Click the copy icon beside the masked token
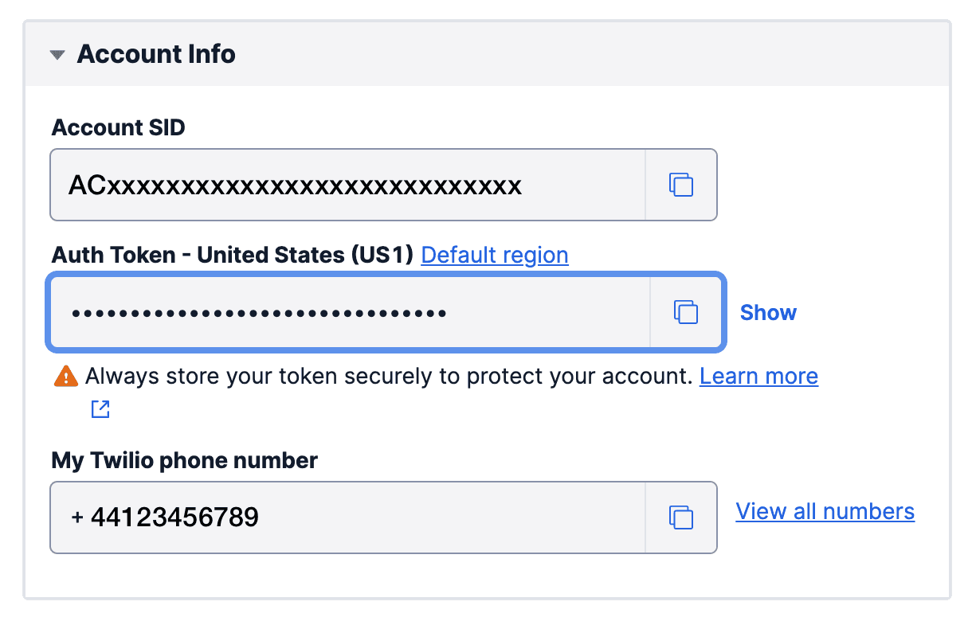The image size is (972, 621). tap(685, 312)
